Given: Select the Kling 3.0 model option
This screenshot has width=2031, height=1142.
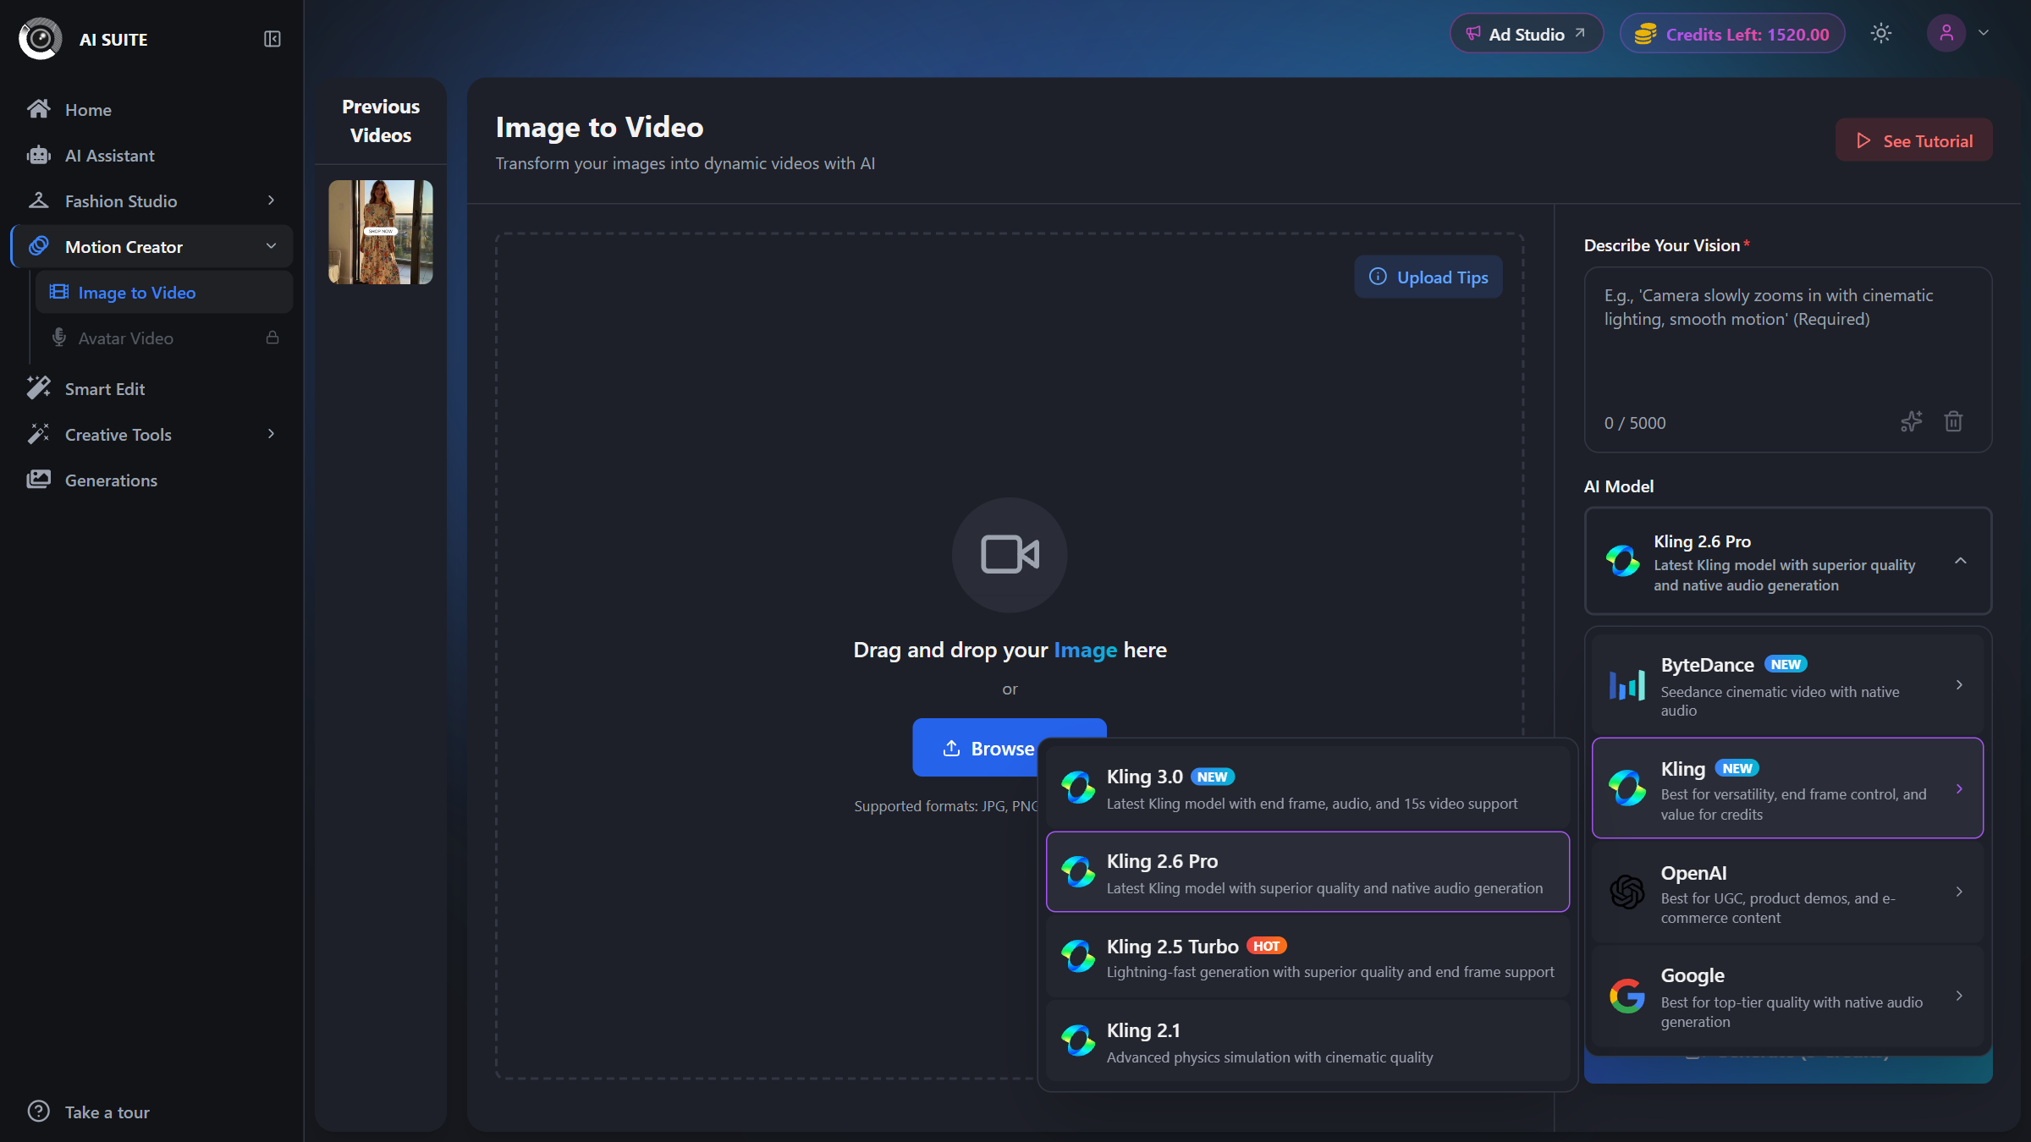Looking at the screenshot, I should (x=1307, y=788).
